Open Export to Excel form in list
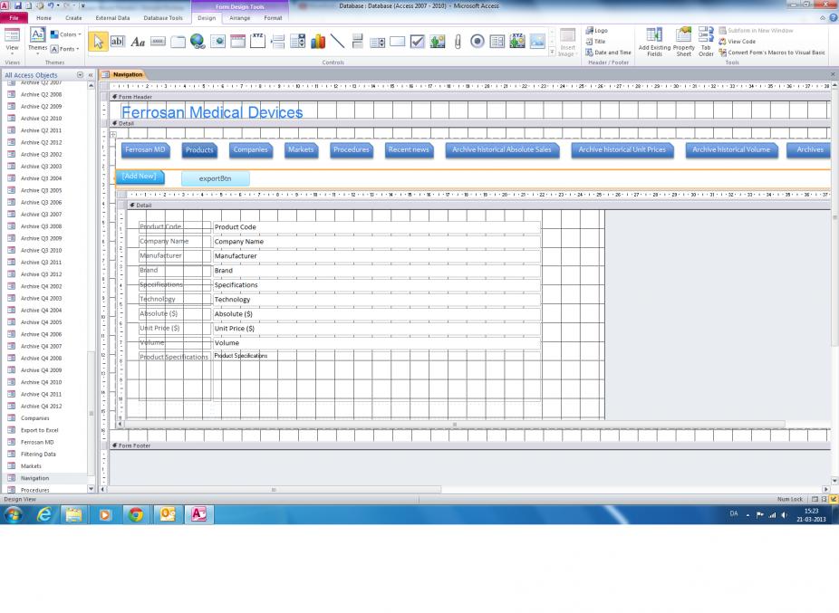Screen dimensions: 839x613 pyautogui.click(x=39, y=430)
